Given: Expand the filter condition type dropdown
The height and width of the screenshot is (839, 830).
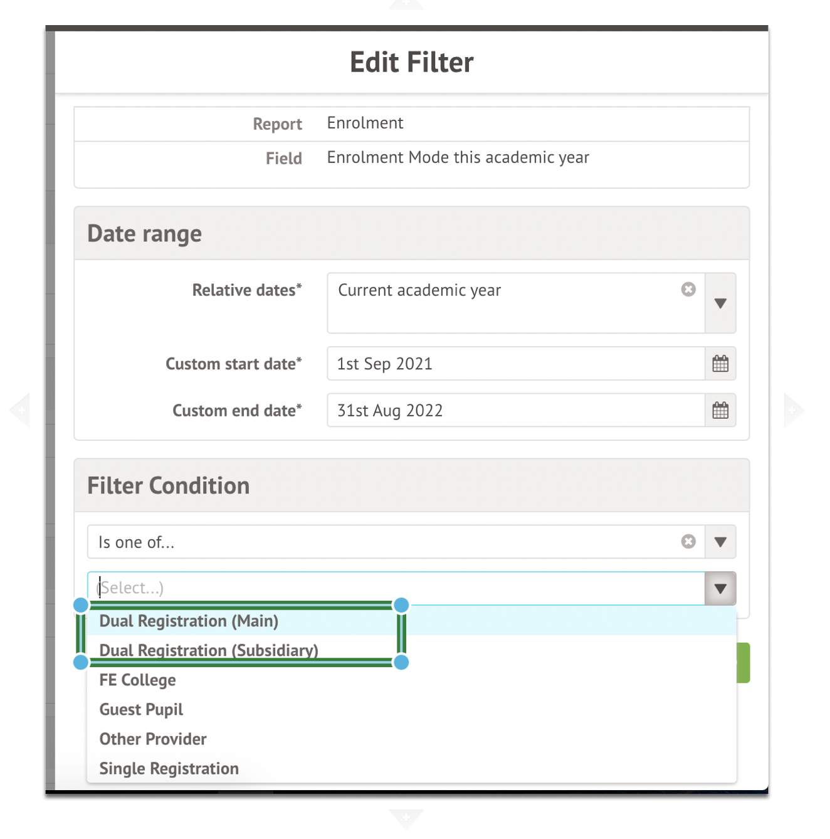Looking at the screenshot, I should click(x=720, y=542).
